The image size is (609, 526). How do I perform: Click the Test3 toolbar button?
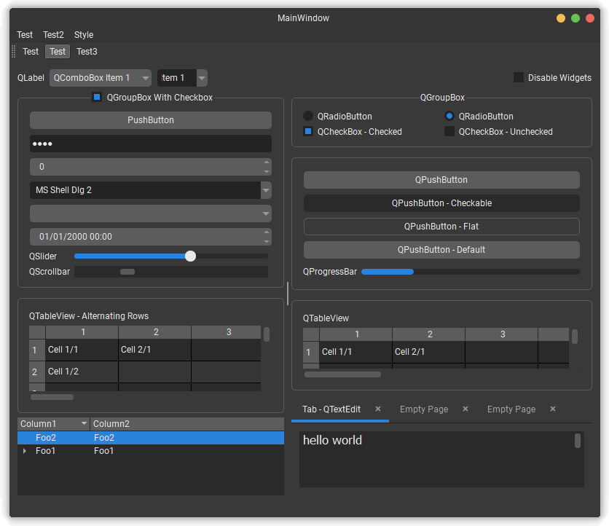point(87,51)
